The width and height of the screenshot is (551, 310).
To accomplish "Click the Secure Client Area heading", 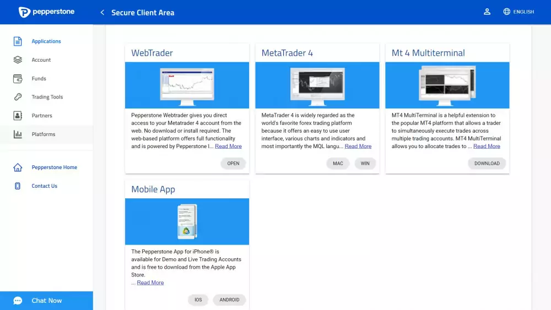I will [143, 12].
